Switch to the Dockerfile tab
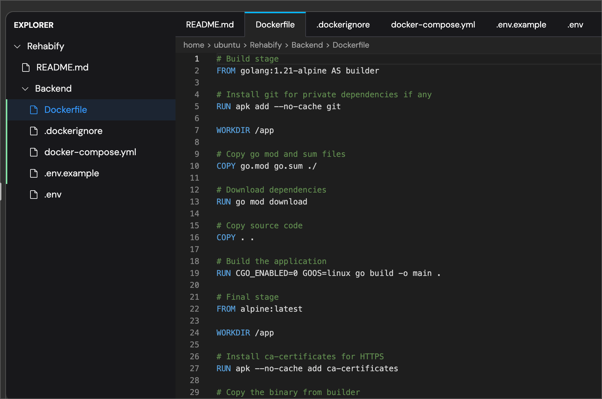602x399 pixels. click(275, 25)
